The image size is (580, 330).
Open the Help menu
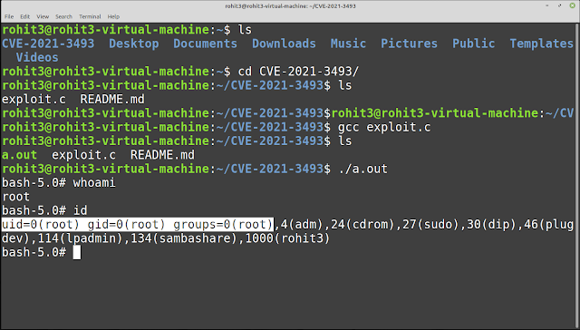[x=113, y=16]
